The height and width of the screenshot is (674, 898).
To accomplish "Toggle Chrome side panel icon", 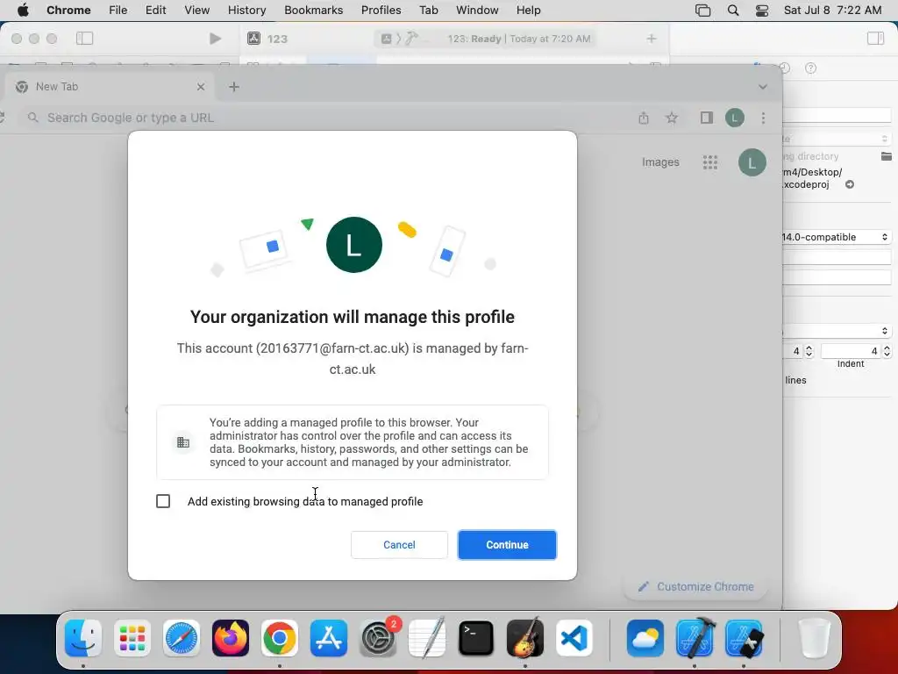I will [x=707, y=118].
